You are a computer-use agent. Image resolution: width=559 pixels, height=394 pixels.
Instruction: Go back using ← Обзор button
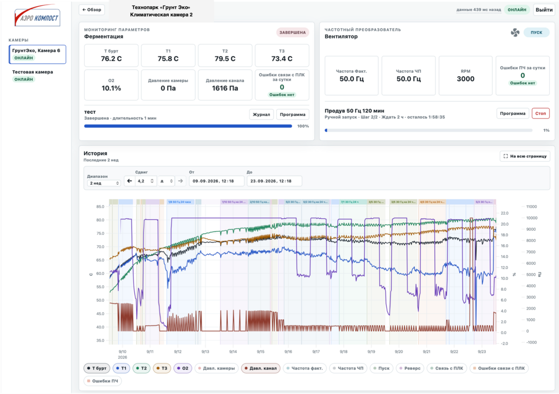[x=92, y=10]
